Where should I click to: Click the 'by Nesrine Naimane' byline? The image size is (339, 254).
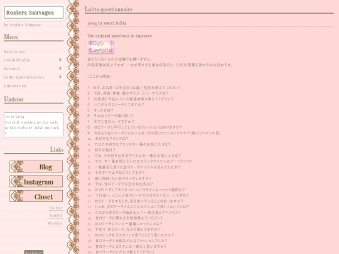pos(22,25)
